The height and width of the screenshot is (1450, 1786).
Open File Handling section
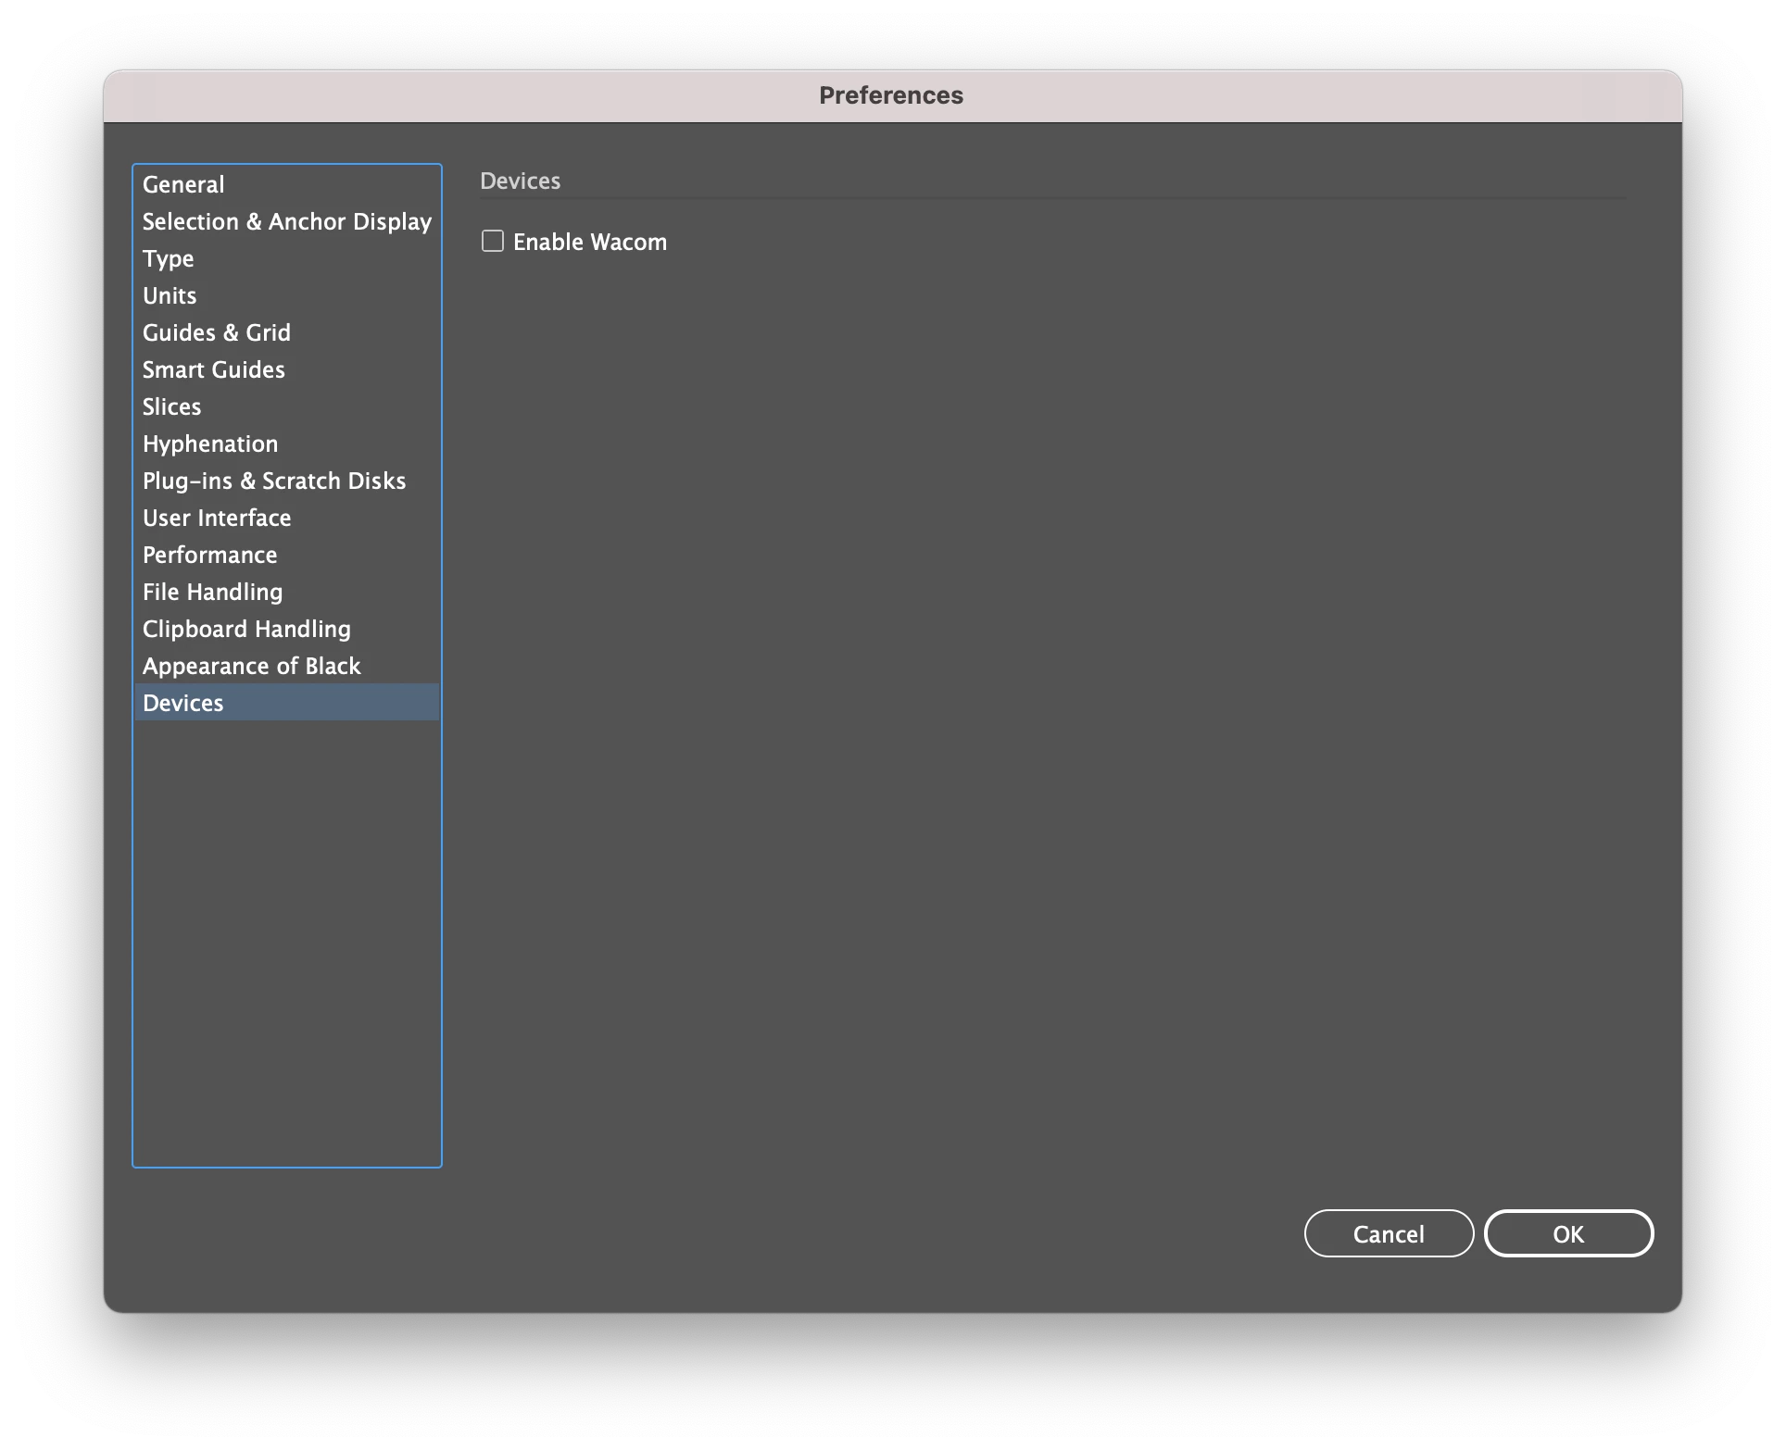(x=212, y=592)
